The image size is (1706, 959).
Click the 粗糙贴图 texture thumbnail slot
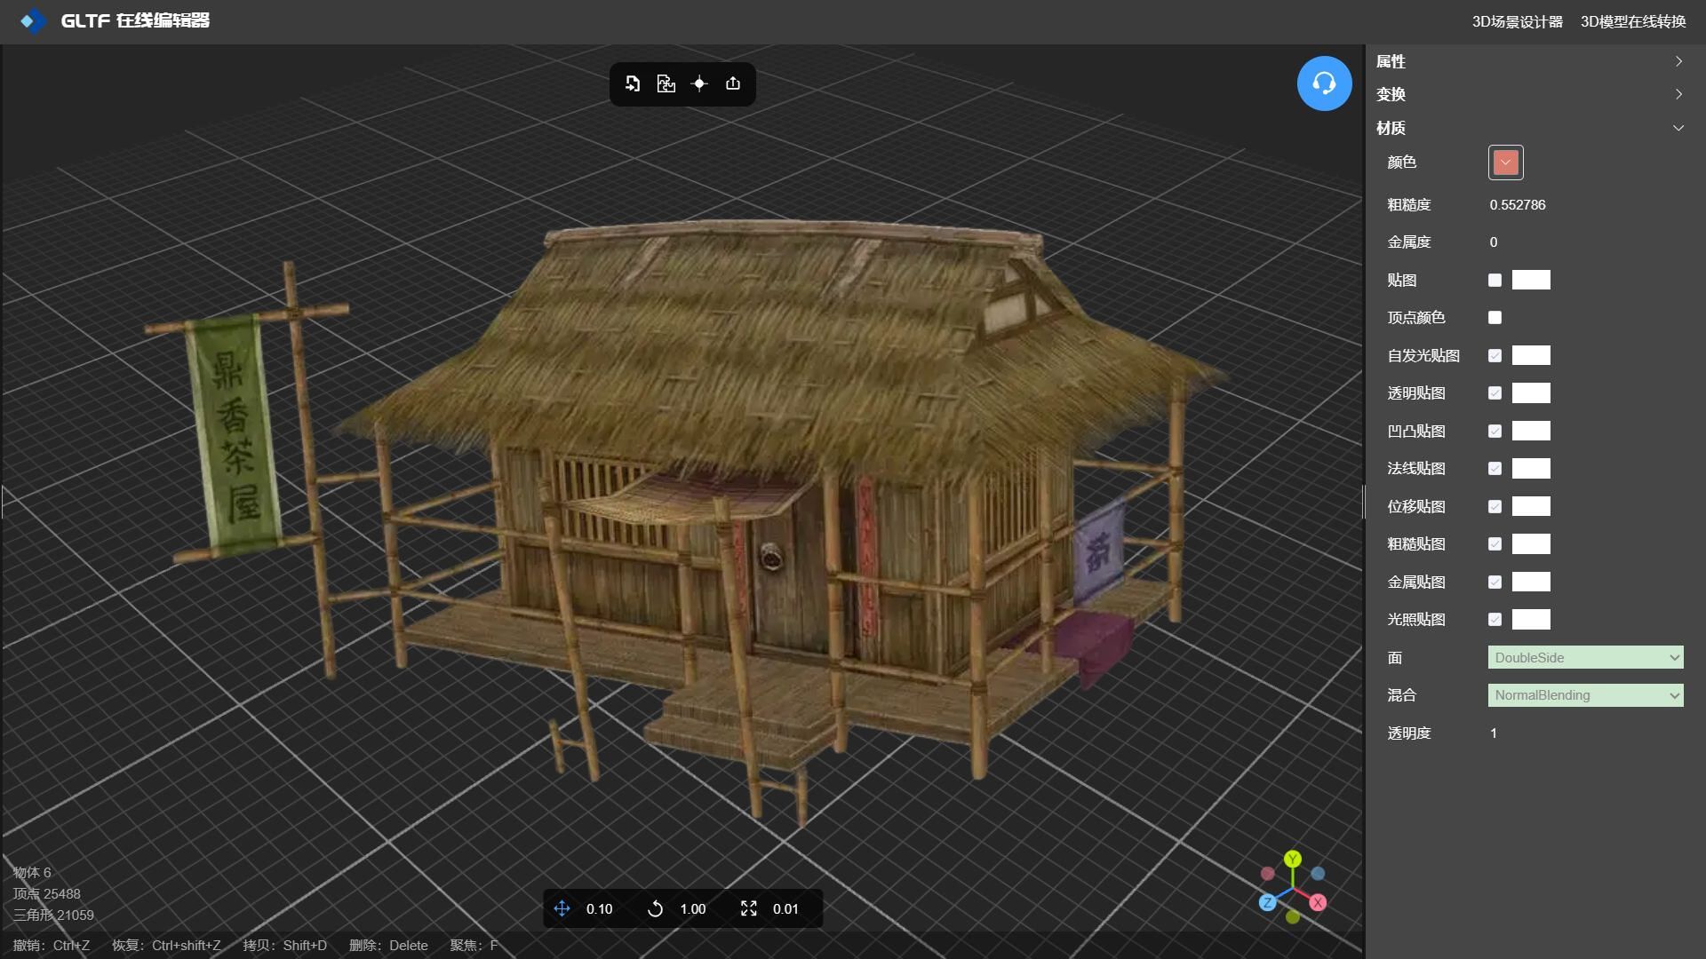1531,543
